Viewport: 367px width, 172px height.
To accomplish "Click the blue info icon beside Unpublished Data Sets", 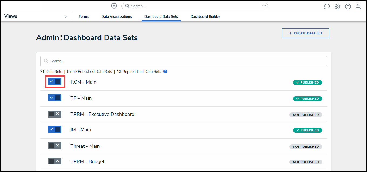I will [165, 71].
